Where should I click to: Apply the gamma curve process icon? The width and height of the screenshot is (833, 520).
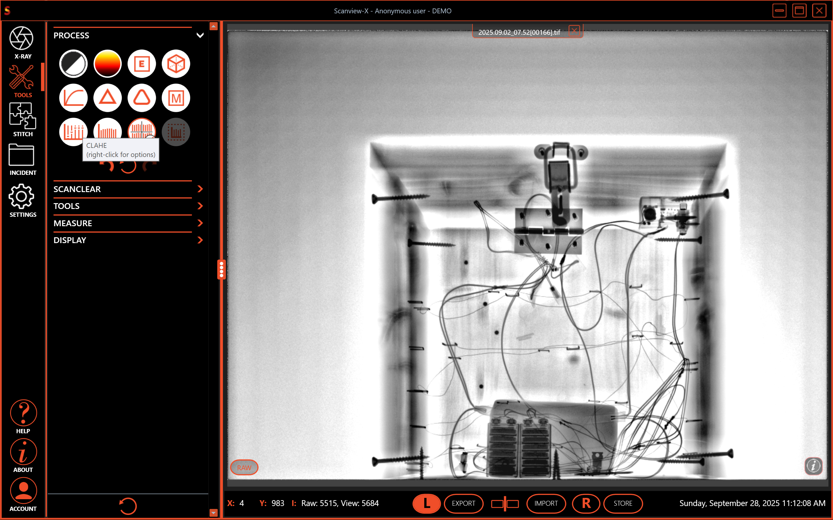click(73, 98)
